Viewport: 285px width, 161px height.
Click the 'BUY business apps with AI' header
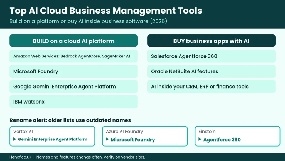click(x=212, y=41)
